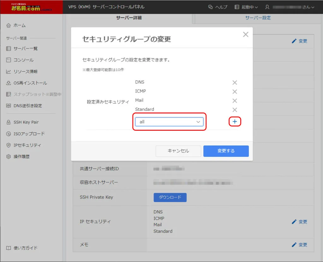
Task: Expand the 起動中 status dropdown
Action: click(246, 7)
